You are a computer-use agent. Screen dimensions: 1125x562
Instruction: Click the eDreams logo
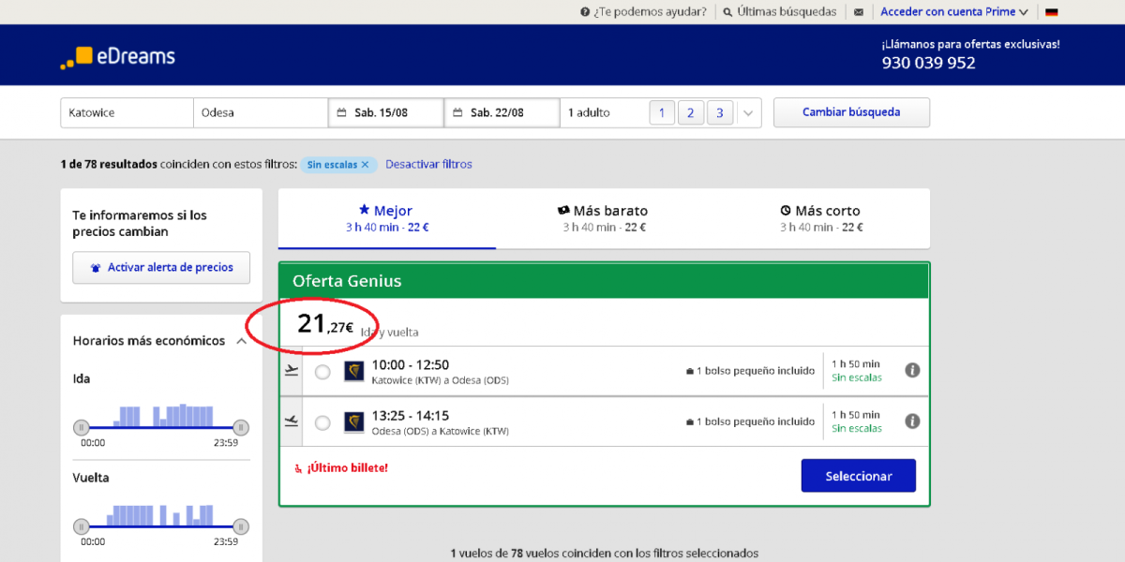pyautogui.click(x=118, y=57)
